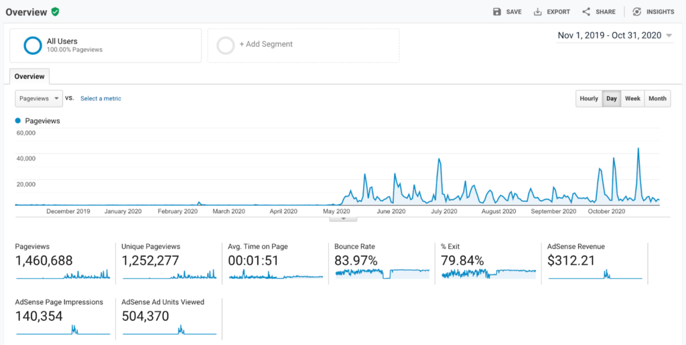
Task: Click the December 2019 axis label
Action: (68, 211)
